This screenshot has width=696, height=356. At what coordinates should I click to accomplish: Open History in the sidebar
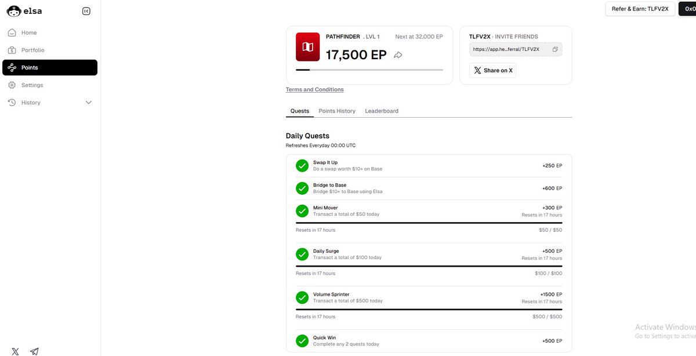(50, 102)
